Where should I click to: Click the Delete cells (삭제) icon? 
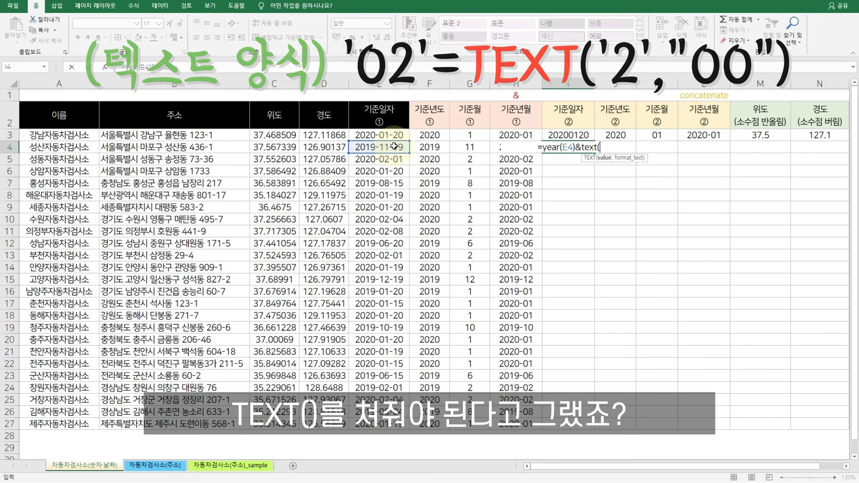pos(681,23)
